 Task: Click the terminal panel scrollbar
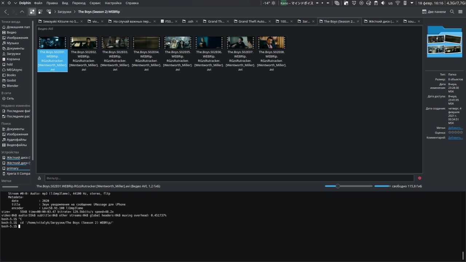pyautogui.click(x=463, y=255)
